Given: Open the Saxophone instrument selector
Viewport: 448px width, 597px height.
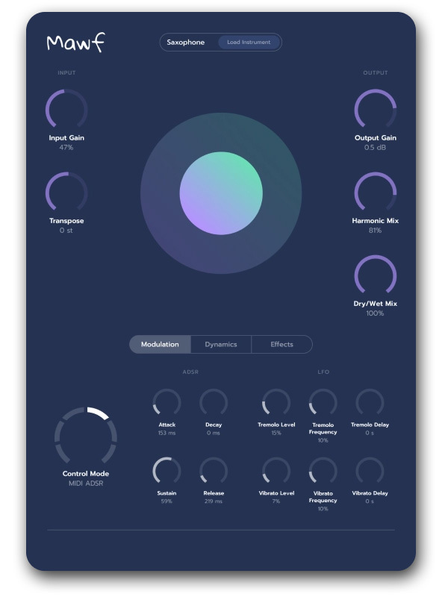Looking at the screenshot, I should pos(186,43).
